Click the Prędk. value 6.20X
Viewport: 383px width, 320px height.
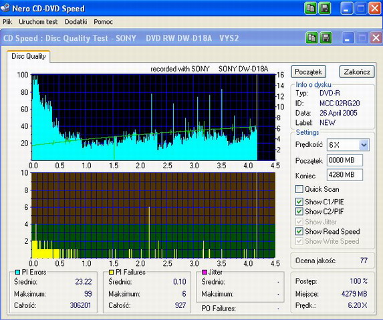point(358,305)
